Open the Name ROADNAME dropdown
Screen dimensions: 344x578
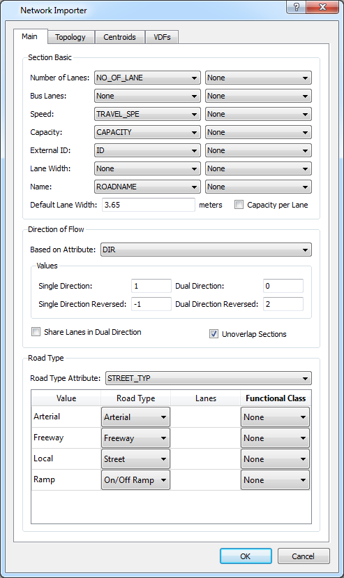[147, 187]
